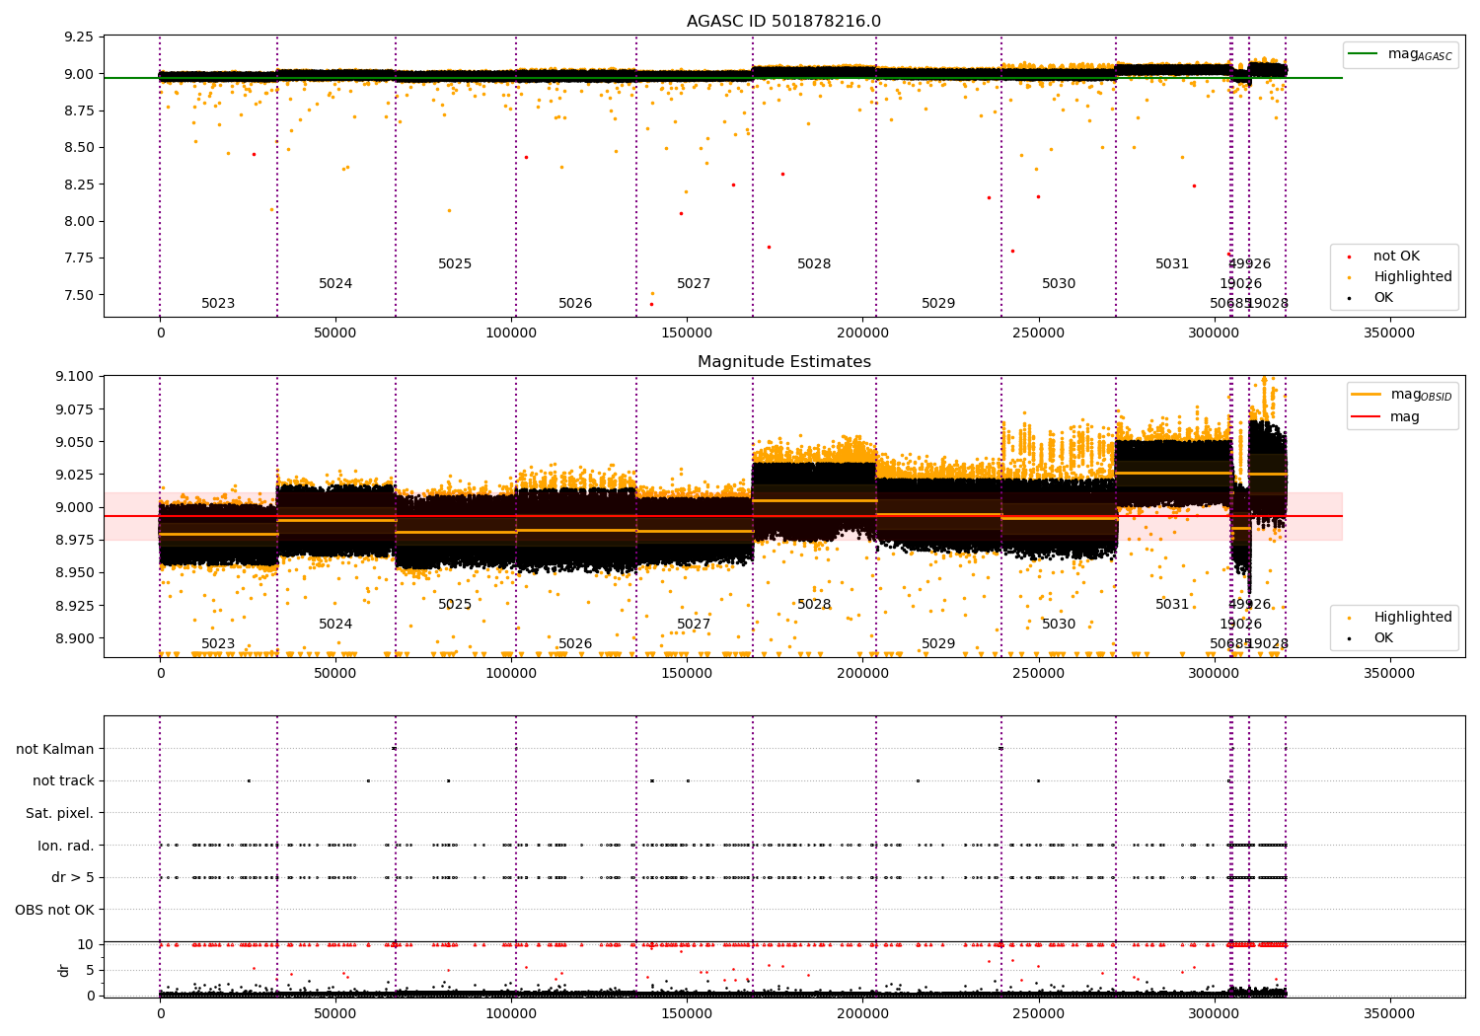The width and height of the screenshot is (1480, 1036).
Task: Click the 350000 x-axis tick of top plot
Action: click(x=1389, y=333)
